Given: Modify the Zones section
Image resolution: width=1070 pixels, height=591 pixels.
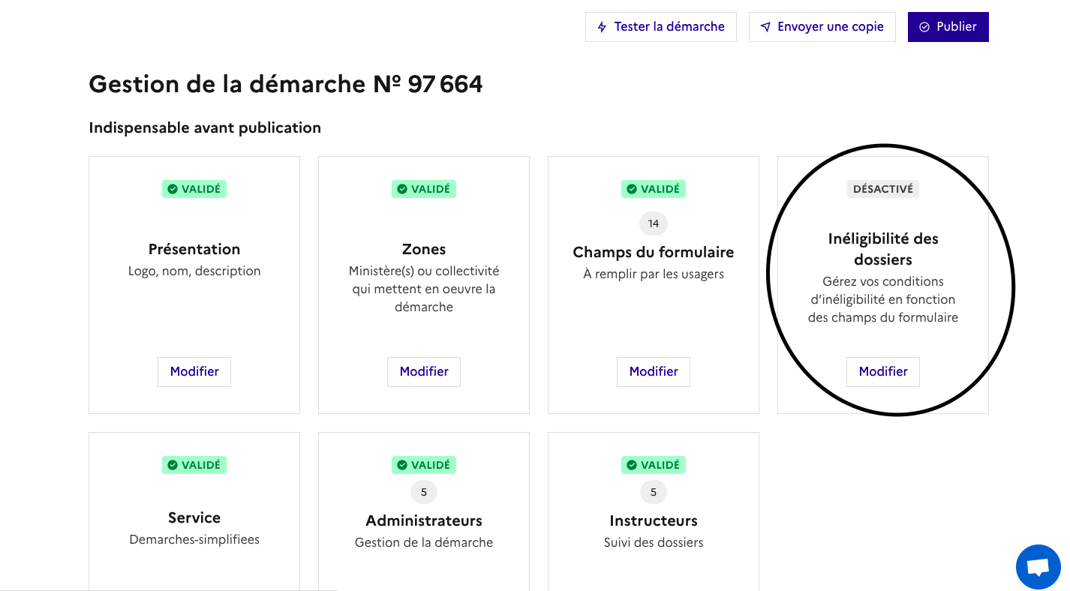Looking at the screenshot, I should coord(424,371).
